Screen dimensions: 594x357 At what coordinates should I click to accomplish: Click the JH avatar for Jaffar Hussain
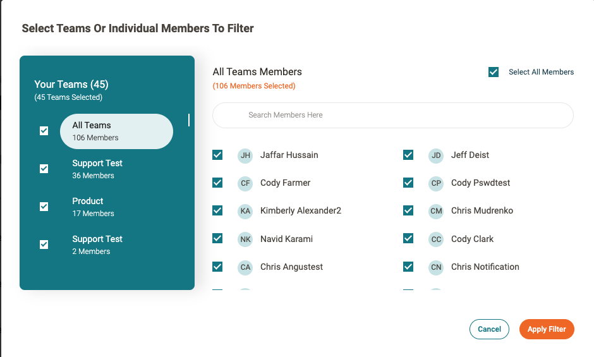tap(245, 155)
